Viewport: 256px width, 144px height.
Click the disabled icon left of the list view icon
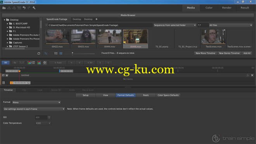[x=46, y=53]
